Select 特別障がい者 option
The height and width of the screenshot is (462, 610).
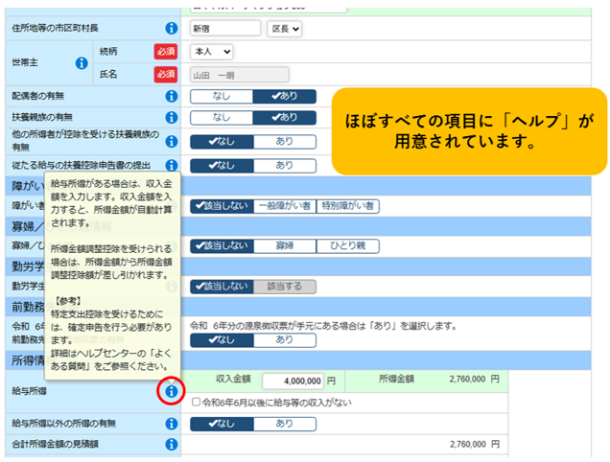tap(348, 206)
